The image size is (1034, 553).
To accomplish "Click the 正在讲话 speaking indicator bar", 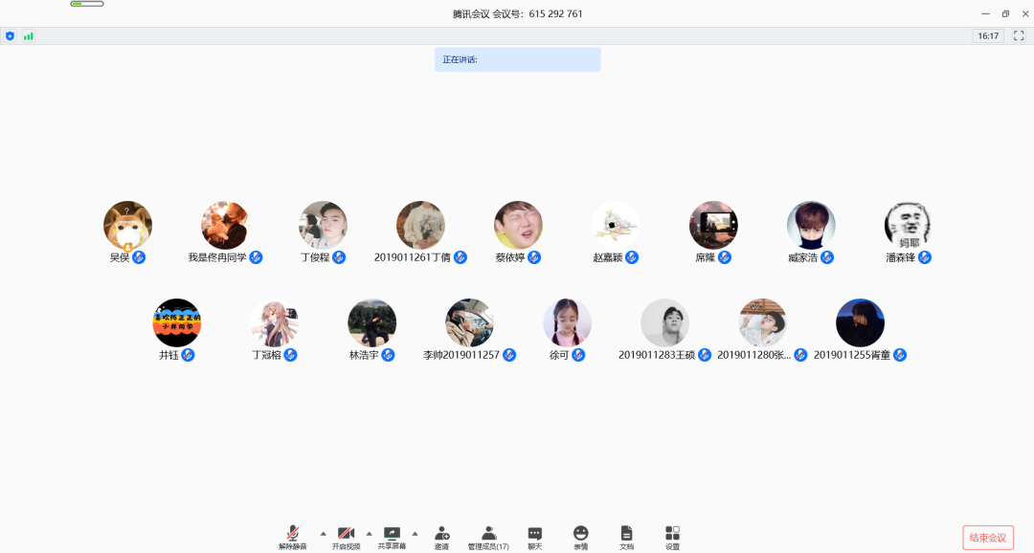I will [x=517, y=59].
